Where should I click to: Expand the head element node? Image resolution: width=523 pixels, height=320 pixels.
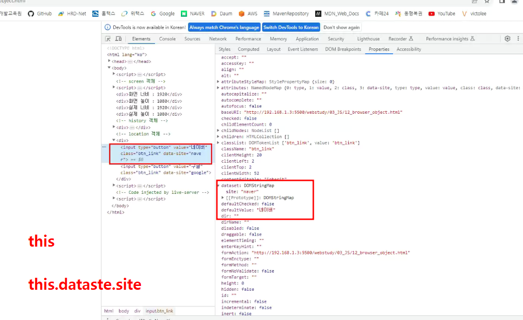point(109,61)
